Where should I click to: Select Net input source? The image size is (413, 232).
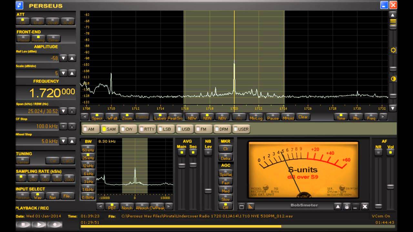tap(53, 196)
